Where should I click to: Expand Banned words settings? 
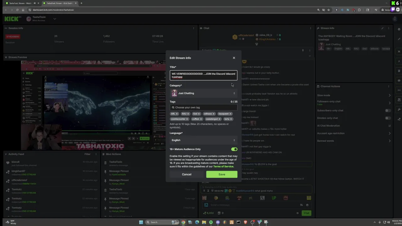[x=389, y=141]
